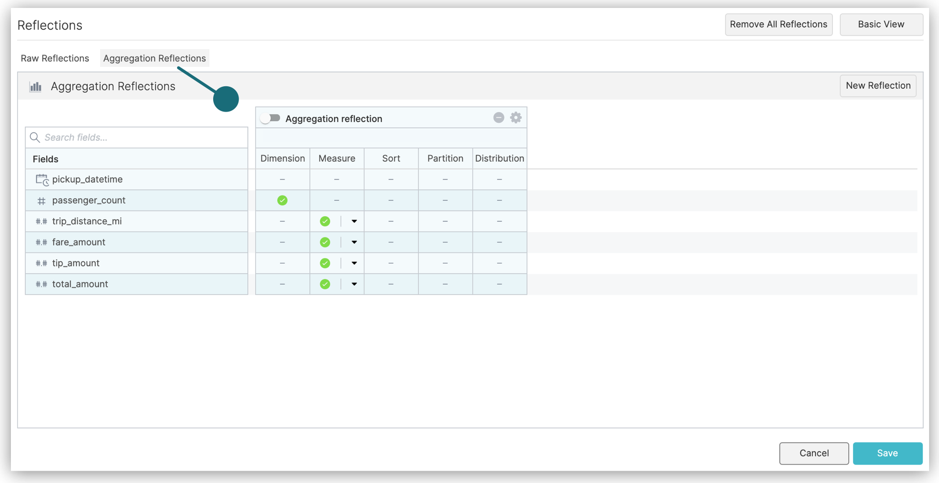Viewport: 939px width, 483px height.
Task: Click the search magnifier icon
Action: tap(35, 137)
